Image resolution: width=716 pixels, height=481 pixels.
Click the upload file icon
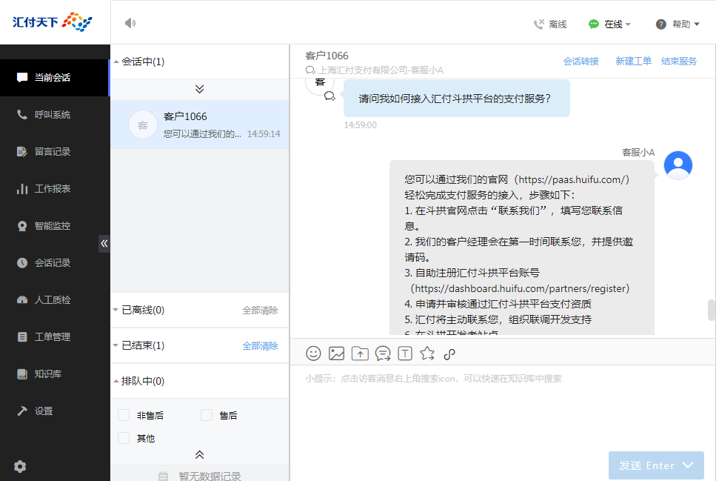click(360, 354)
